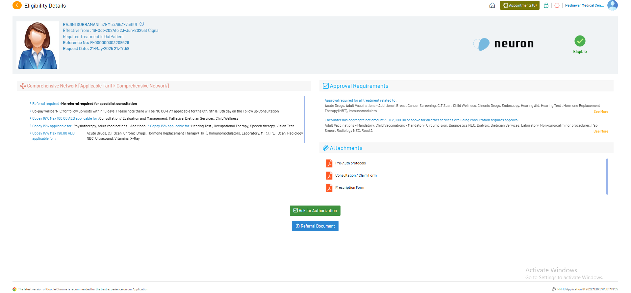This screenshot has width=631, height=293.
Task: Click patient name RAJINI SUBRAMANI
Action: [81, 25]
